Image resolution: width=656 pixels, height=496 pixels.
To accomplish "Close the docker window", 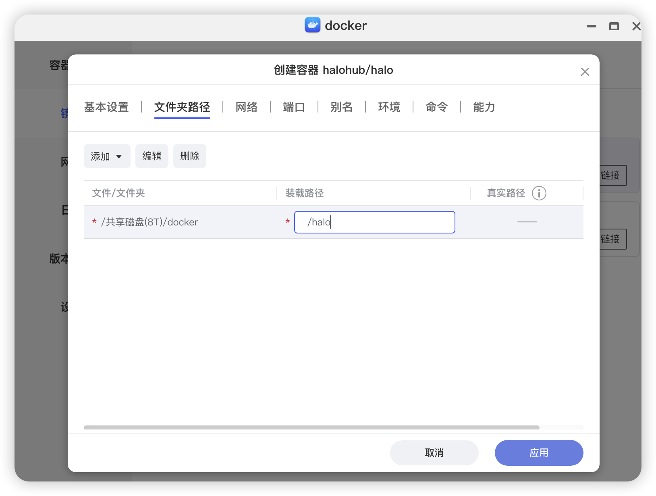I will (x=636, y=26).
